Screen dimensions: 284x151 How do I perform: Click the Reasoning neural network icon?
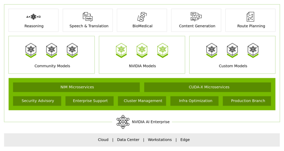tap(33, 17)
